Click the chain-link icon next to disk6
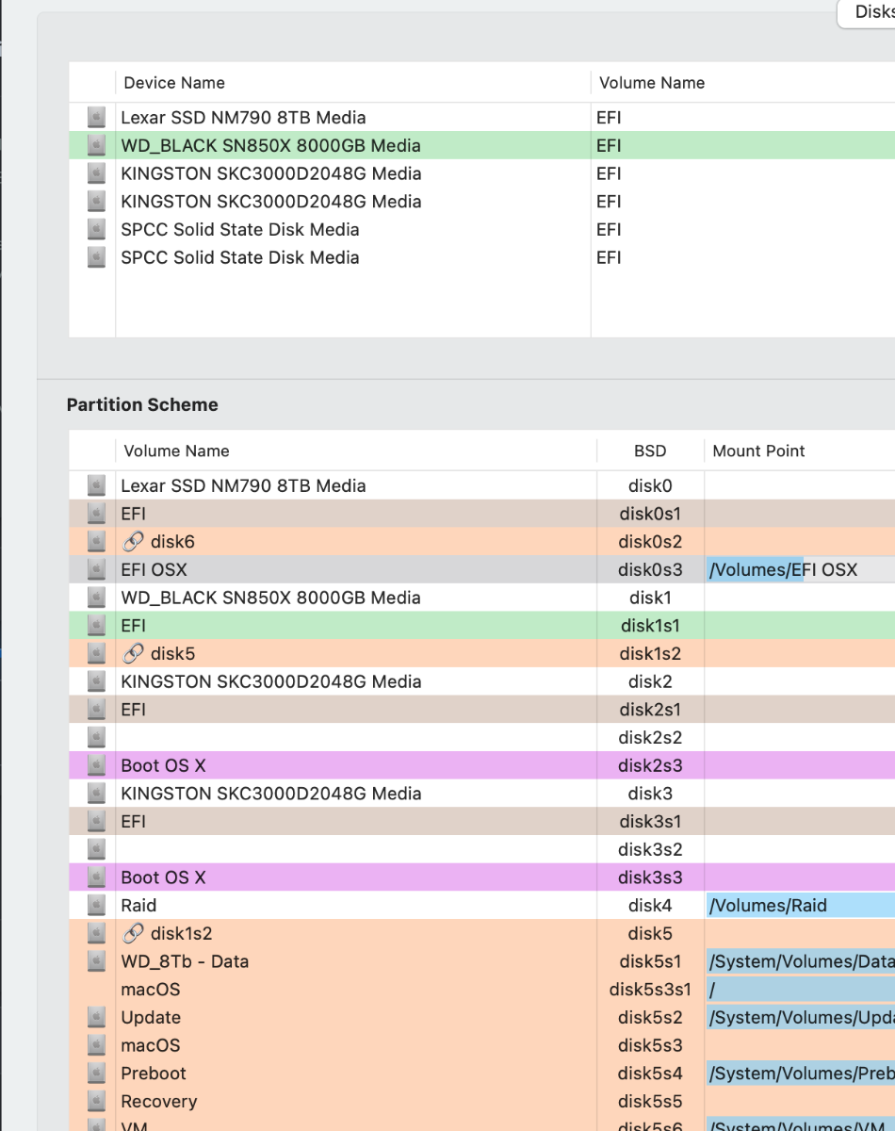Screen dimensions: 895x1131 tap(134, 542)
